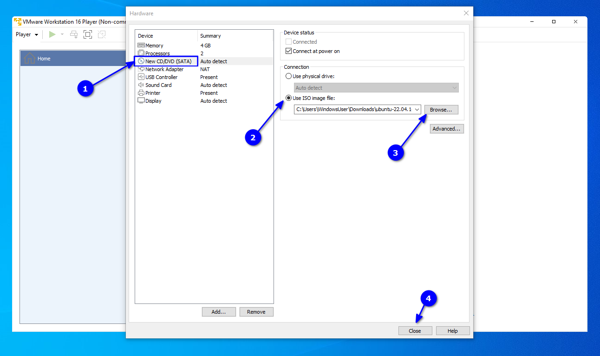
Task: Toggle the Connect at power on checkbox
Action: point(288,51)
